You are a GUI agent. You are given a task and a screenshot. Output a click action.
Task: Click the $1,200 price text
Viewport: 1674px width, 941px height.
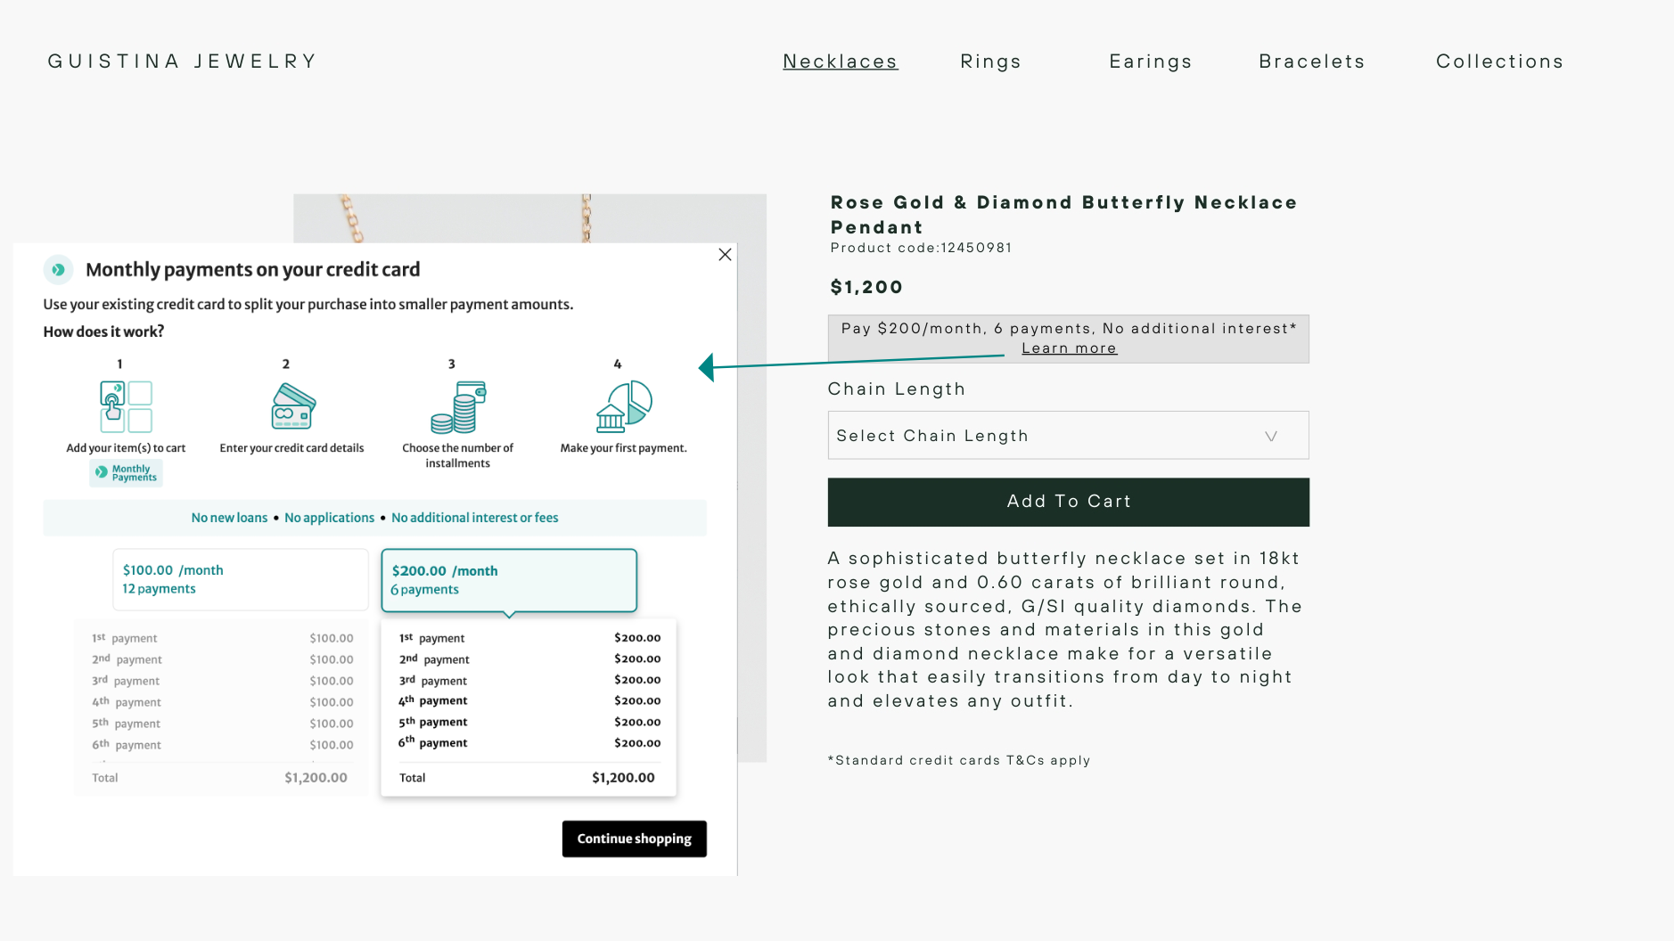tap(866, 287)
